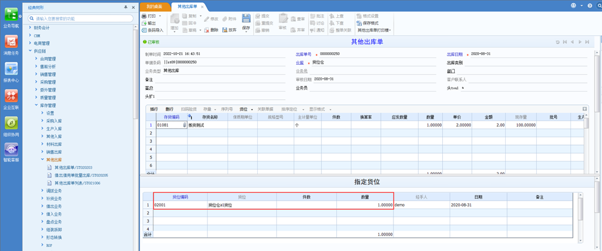Click the 增加 toolbar icon

click(175, 19)
